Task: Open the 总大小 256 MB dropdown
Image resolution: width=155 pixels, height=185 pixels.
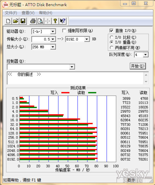Action: click(x=53, y=47)
